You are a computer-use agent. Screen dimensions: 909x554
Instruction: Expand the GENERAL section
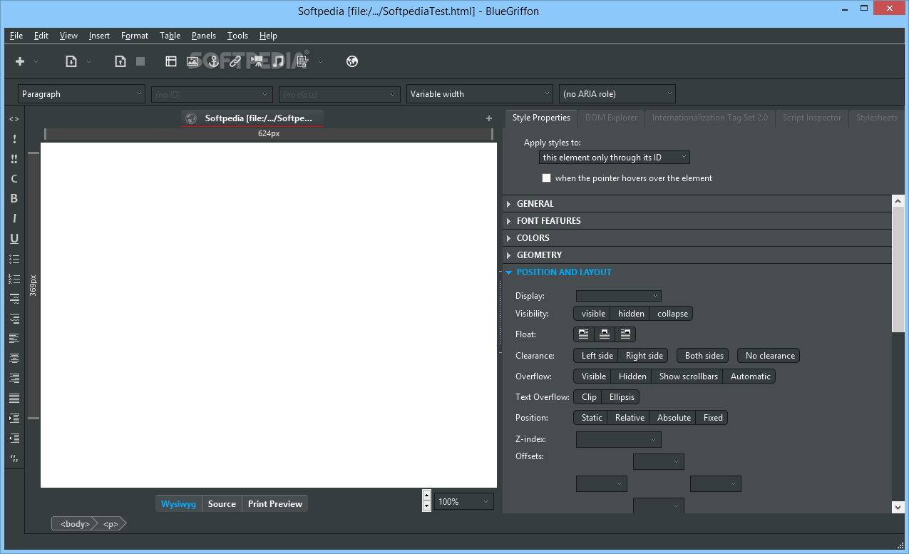coord(697,204)
